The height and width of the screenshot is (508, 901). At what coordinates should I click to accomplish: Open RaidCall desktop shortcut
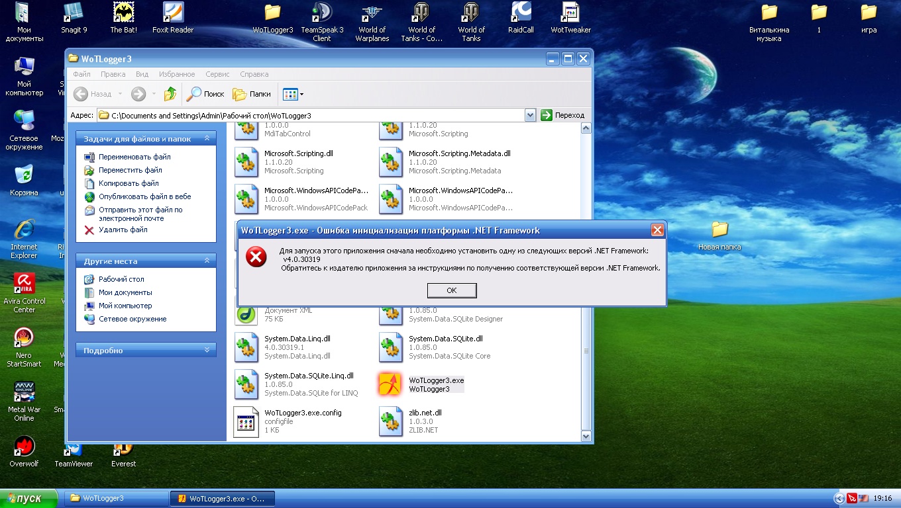[x=521, y=18]
